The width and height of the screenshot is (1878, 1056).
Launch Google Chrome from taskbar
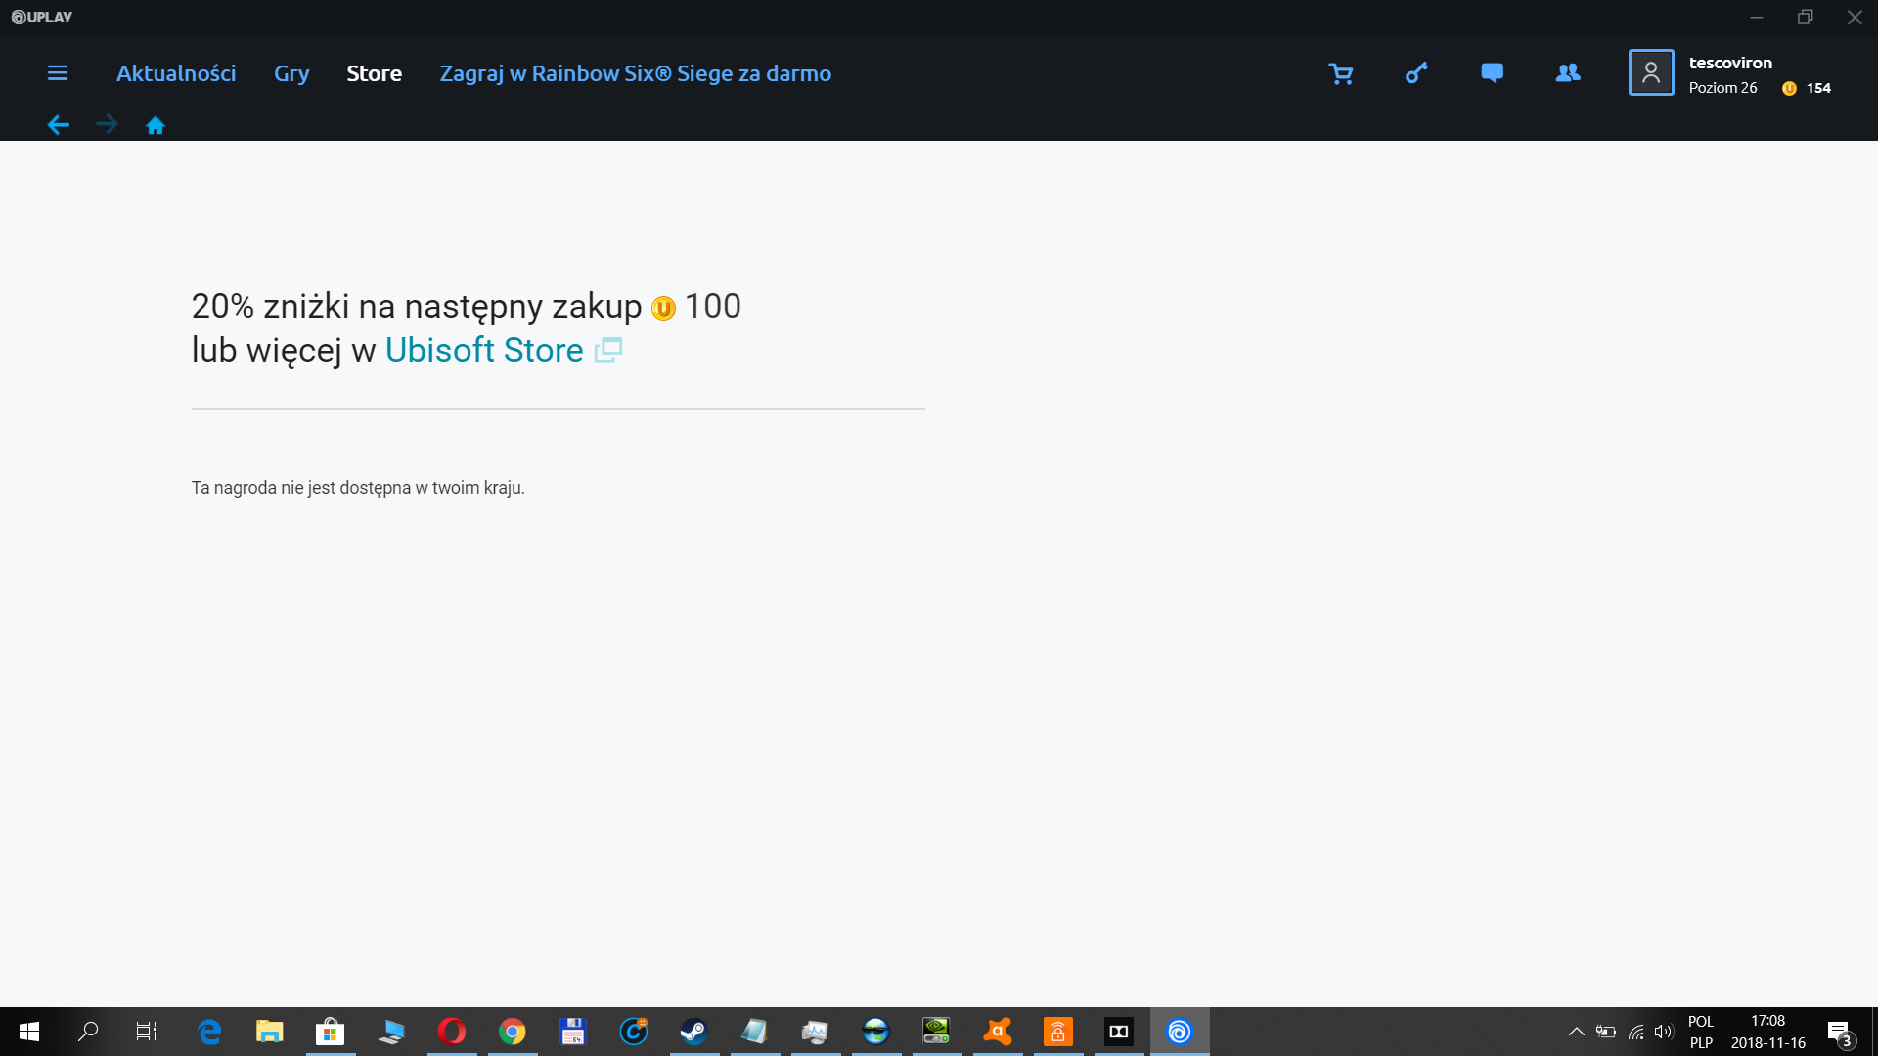click(513, 1032)
